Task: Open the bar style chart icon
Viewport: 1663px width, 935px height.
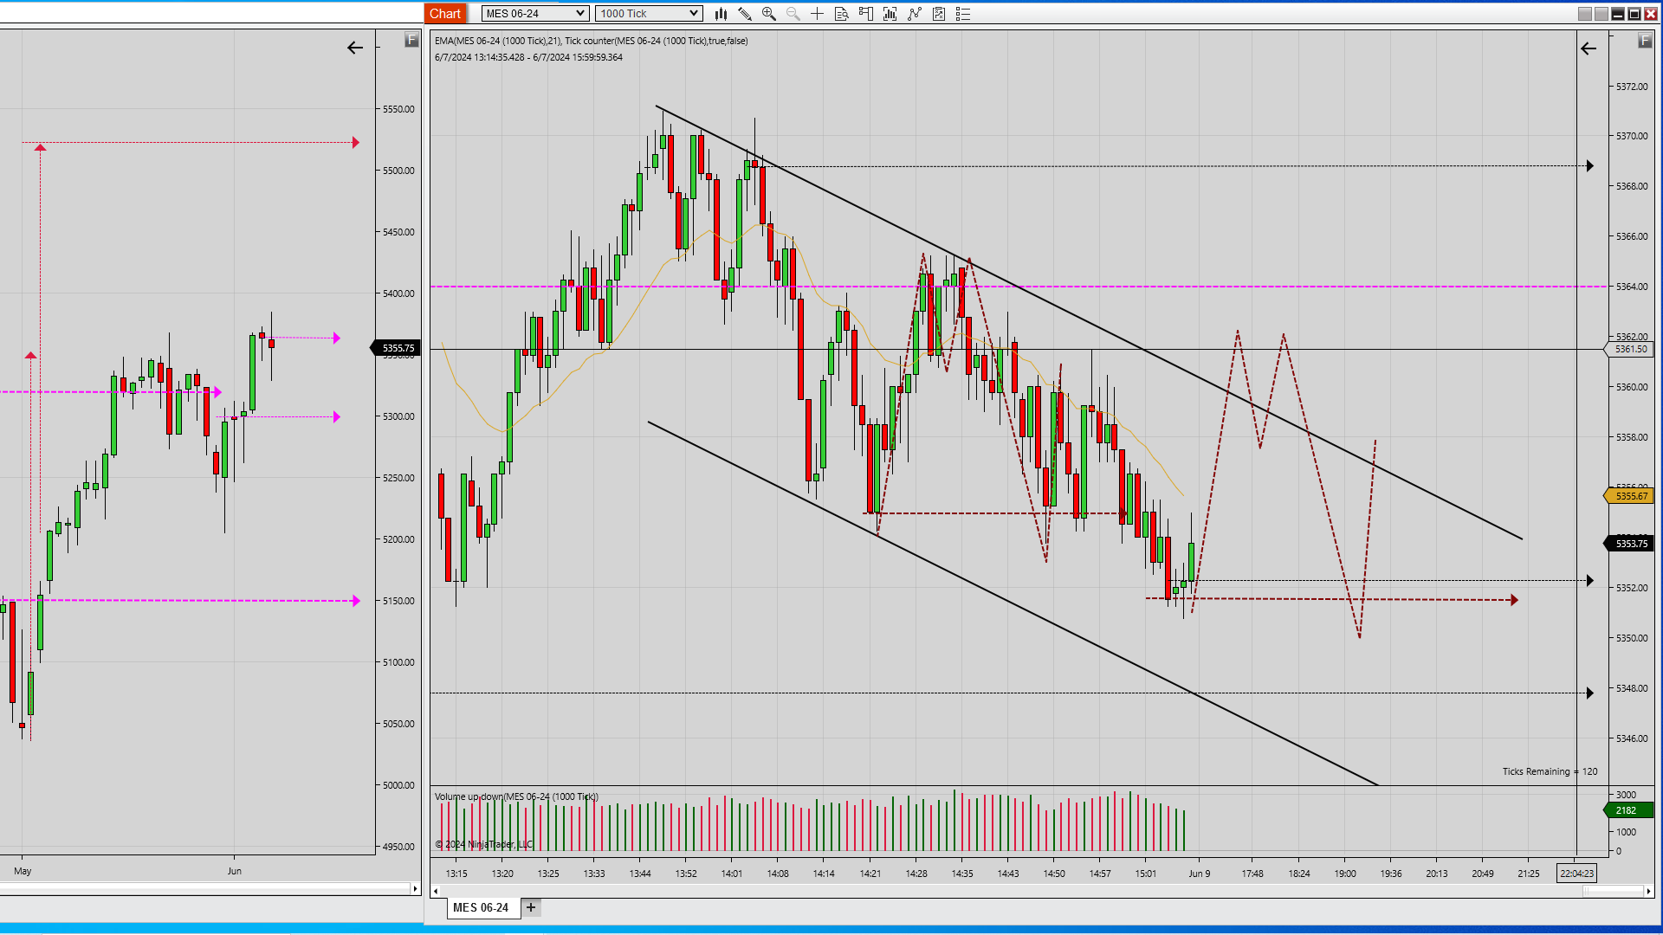Action: tap(721, 14)
